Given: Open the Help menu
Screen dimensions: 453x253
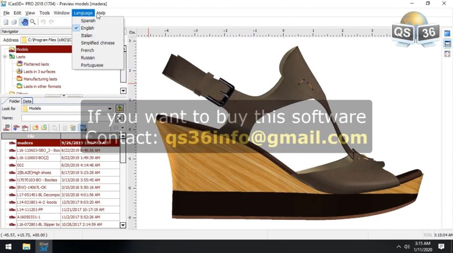Looking at the screenshot, I should [x=101, y=13].
